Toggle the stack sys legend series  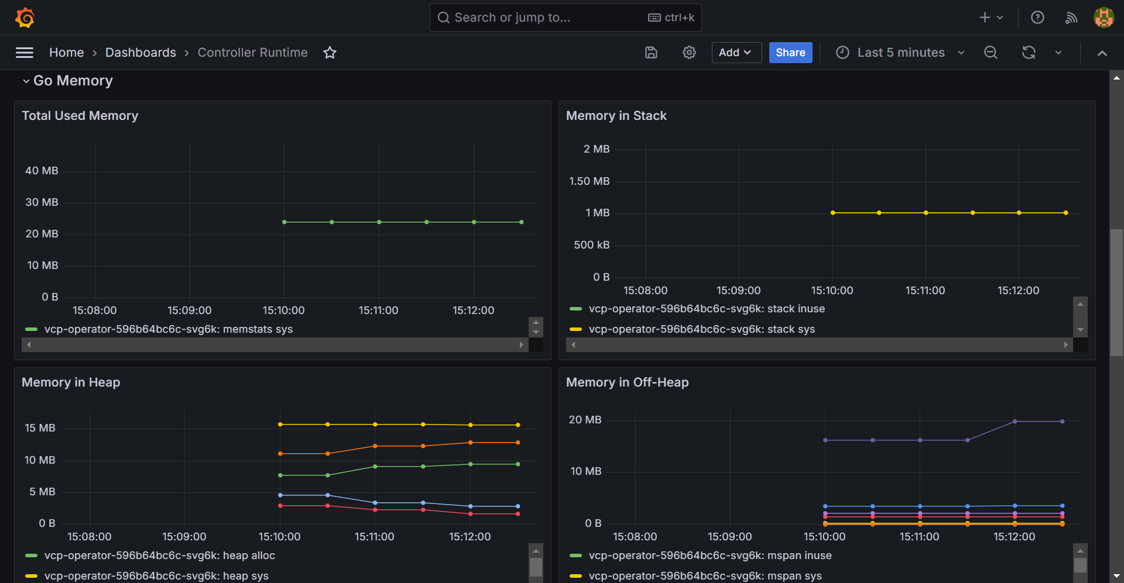tap(702, 329)
